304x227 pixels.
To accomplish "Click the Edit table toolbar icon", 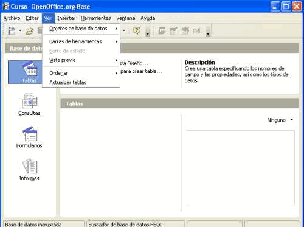I will pos(173,31).
